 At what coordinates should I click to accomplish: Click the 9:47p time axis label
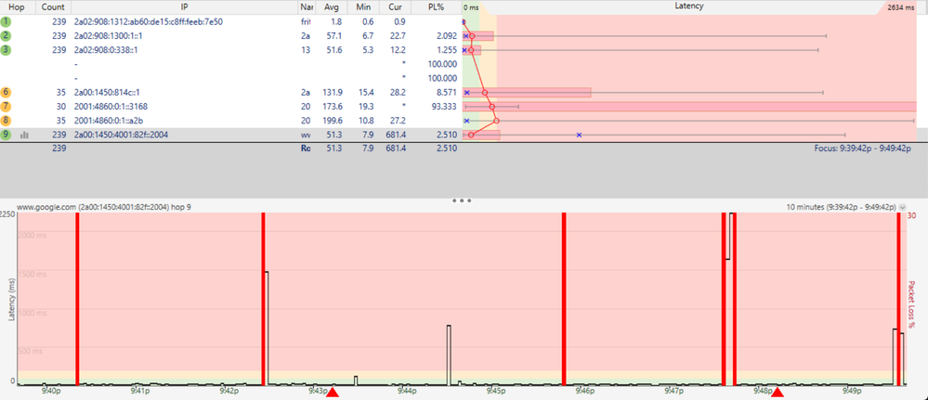[x=673, y=391]
